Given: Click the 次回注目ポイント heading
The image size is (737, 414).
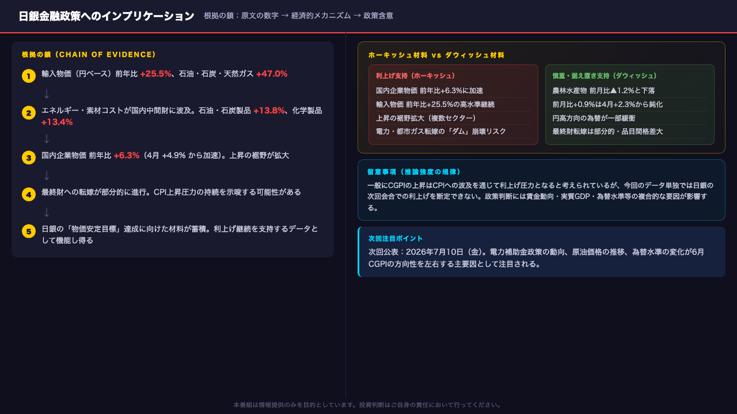Looking at the screenshot, I should pos(396,239).
